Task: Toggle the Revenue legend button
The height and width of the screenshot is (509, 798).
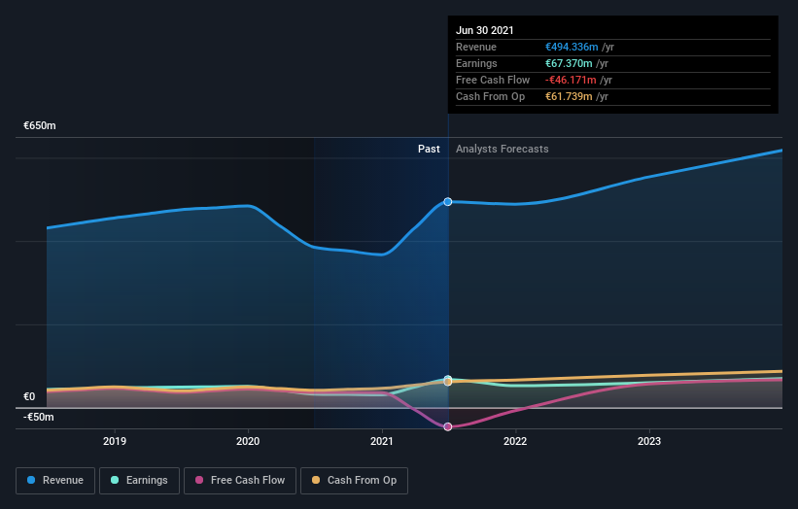Action: 55,481
